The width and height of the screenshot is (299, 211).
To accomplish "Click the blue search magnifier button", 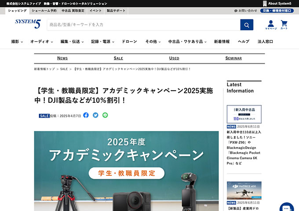I will [x=247, y=25].
